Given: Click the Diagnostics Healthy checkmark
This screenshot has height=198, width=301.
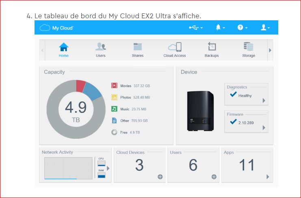Looking at the screenshot, I should [233, 94].
